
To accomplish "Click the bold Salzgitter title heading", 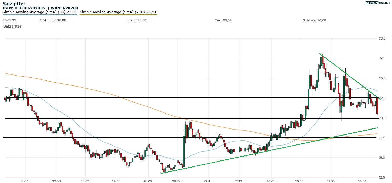I will pos(14,3).
